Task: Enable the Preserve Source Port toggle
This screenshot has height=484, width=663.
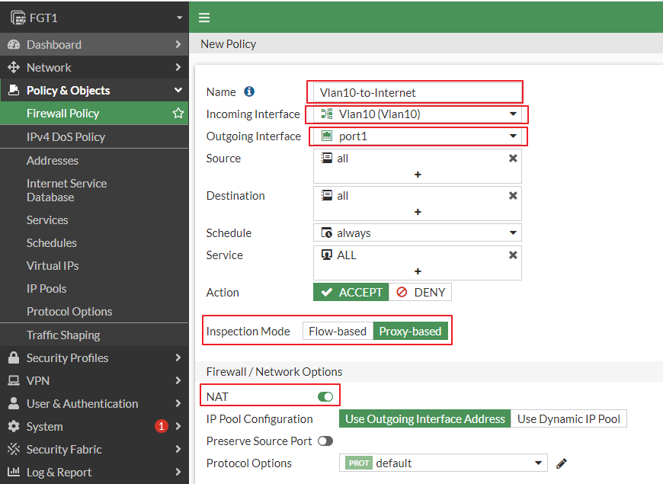Action: click(325, 441)
